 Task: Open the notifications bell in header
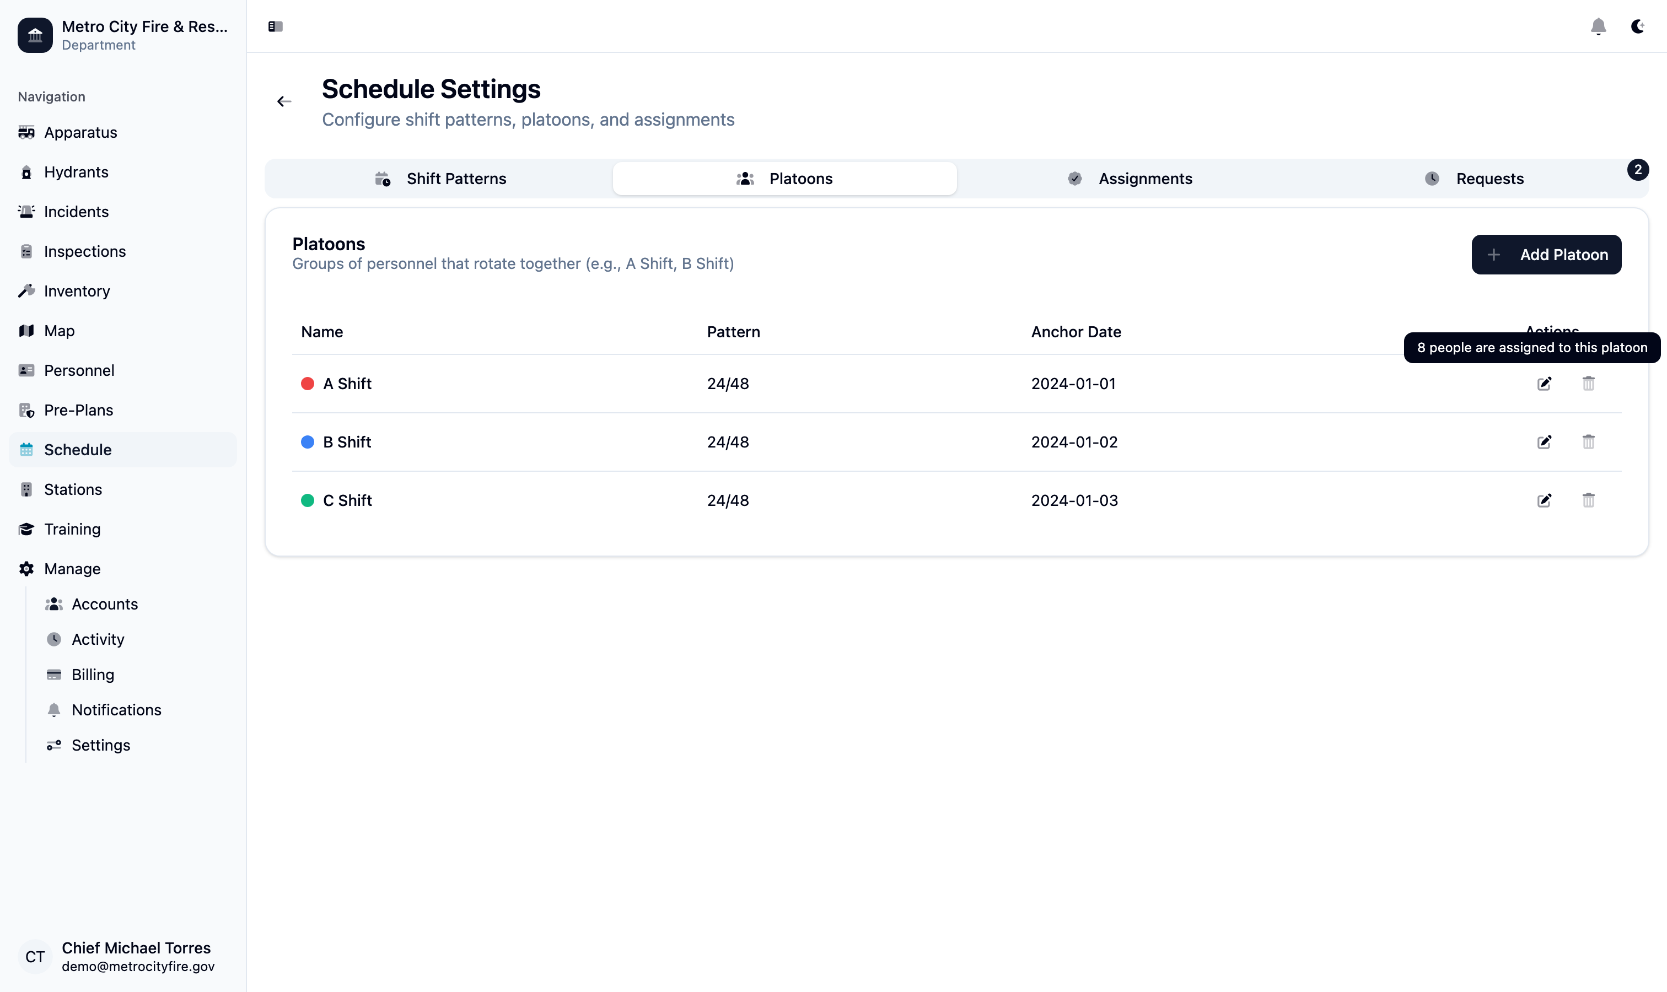tap(1598, 27)
